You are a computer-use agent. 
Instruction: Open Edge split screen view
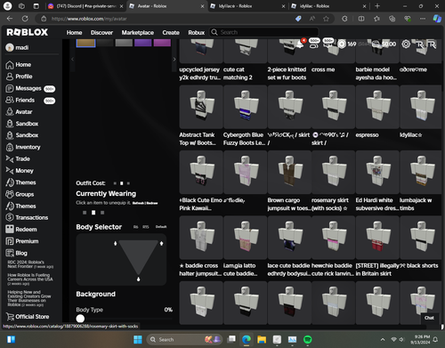coord(361,19)
